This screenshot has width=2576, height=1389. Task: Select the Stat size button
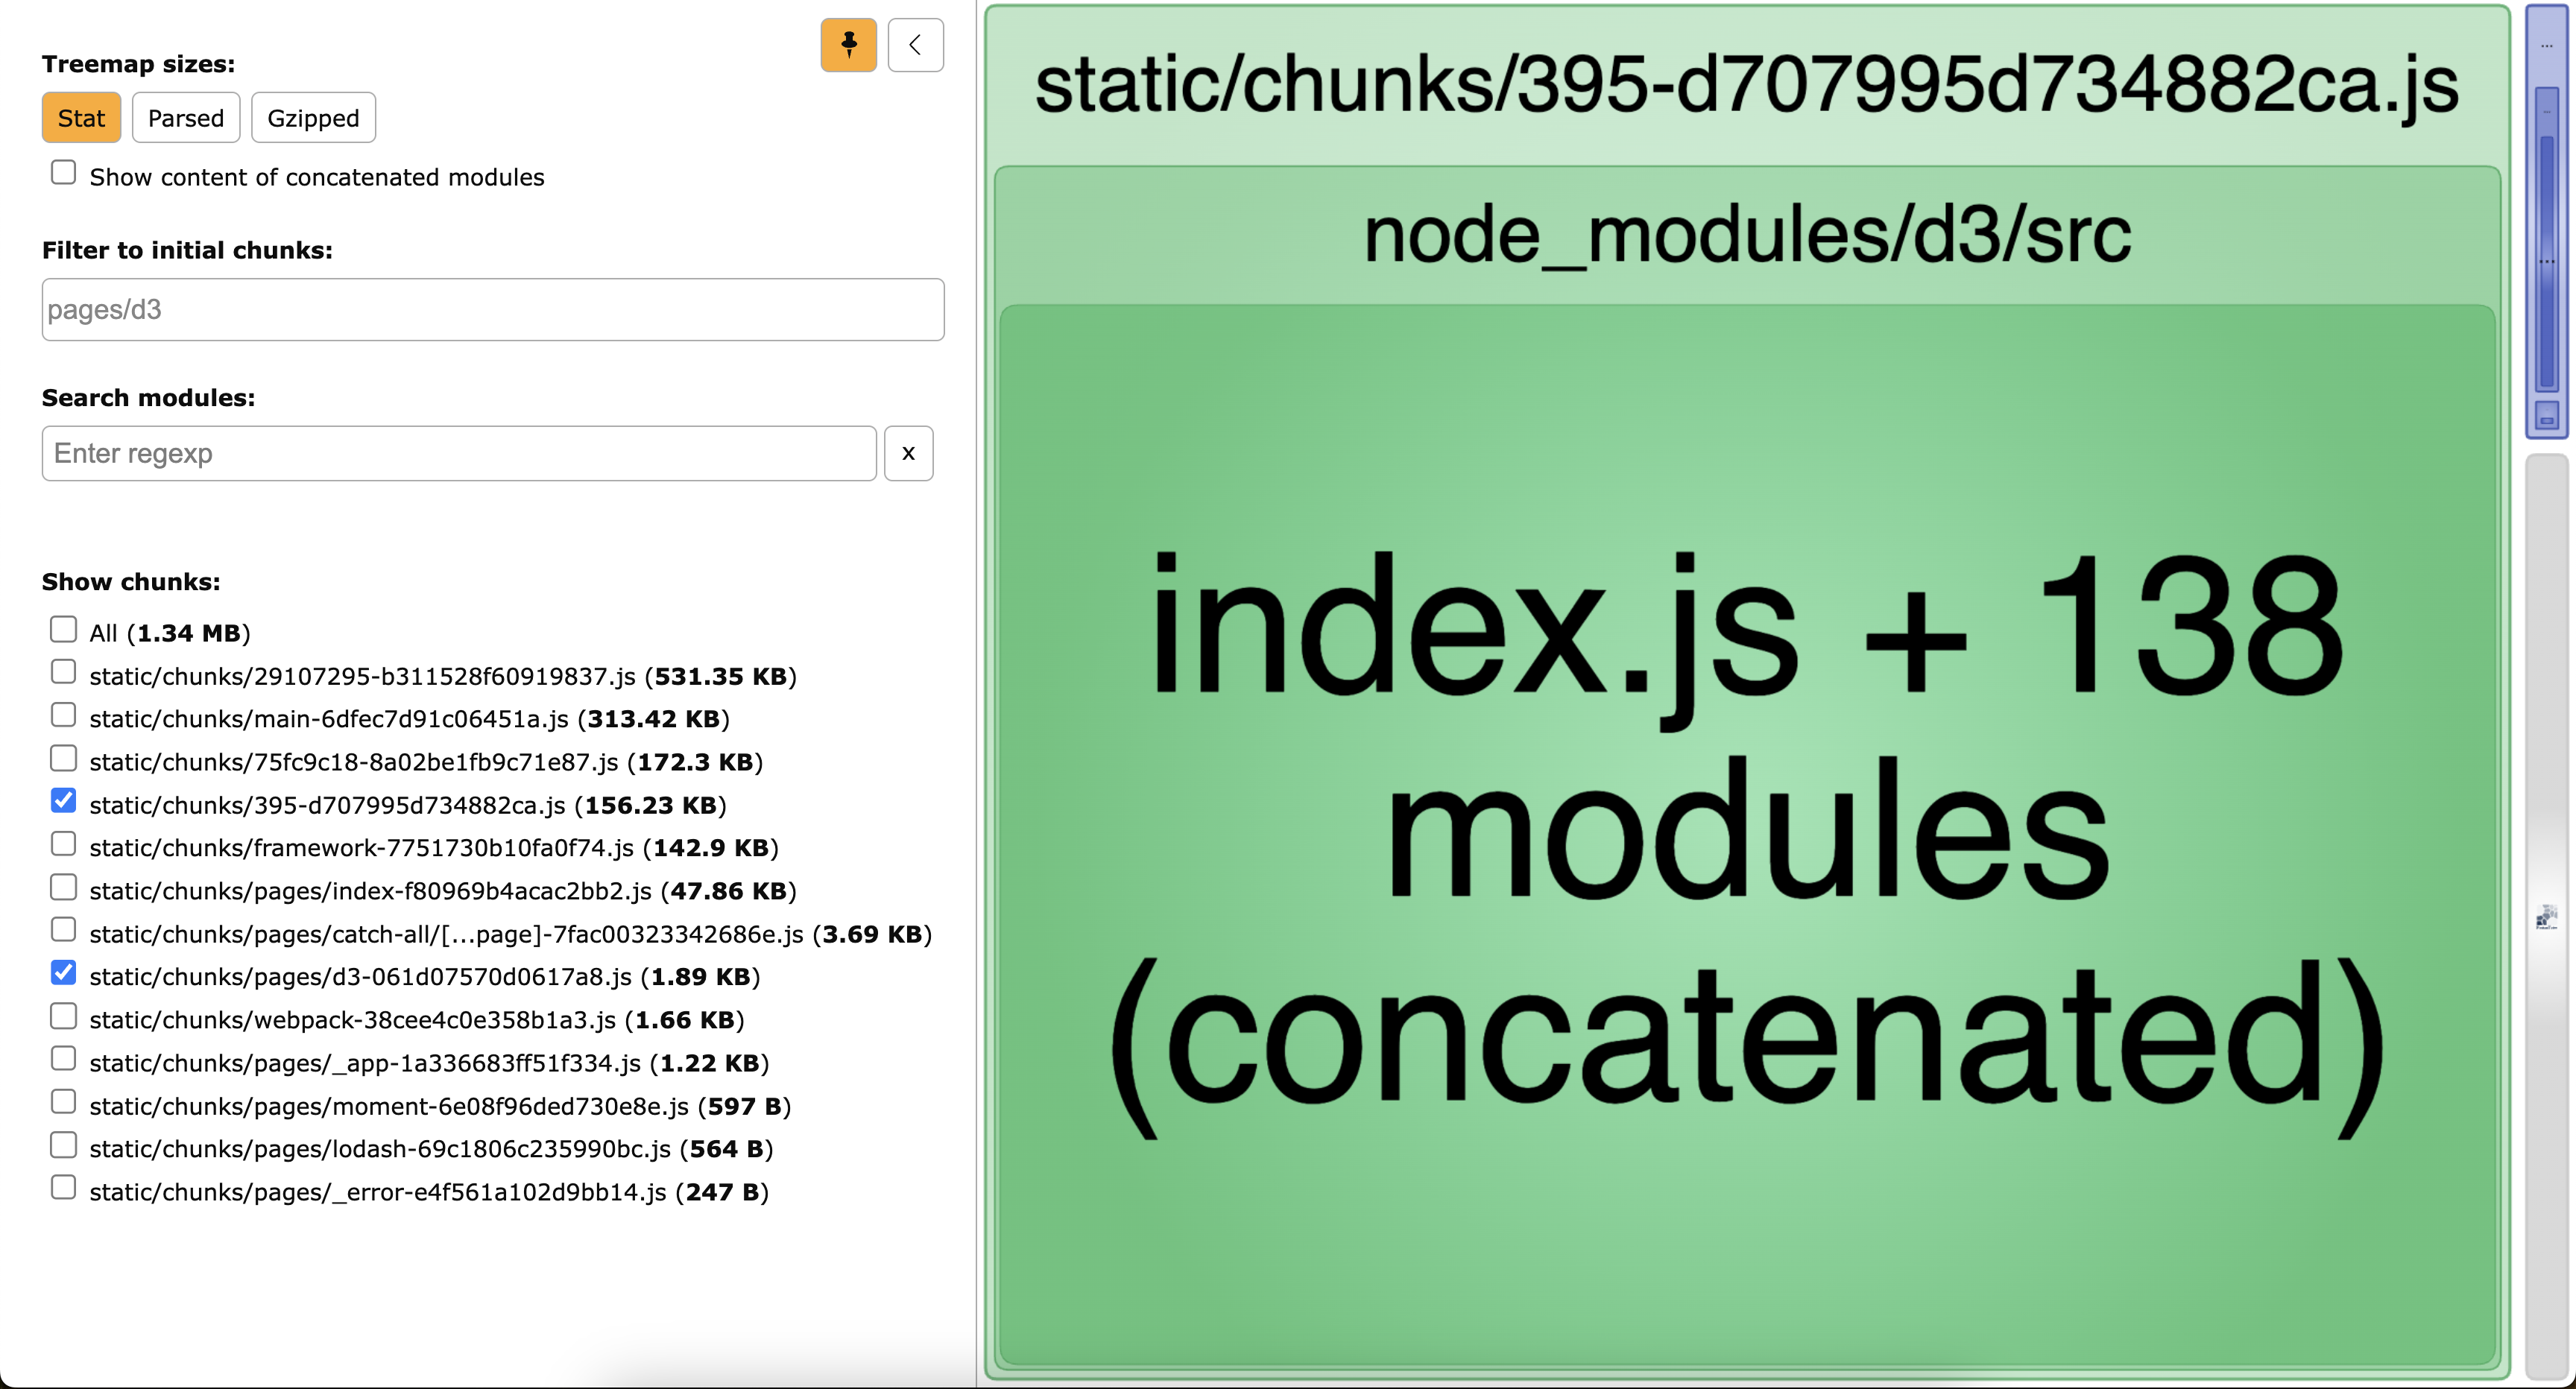pos(81,118)
